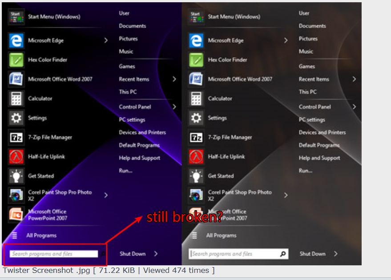Focus search programs field in purple menu
The width and height of the screenshot is (391, 280).
54,254
